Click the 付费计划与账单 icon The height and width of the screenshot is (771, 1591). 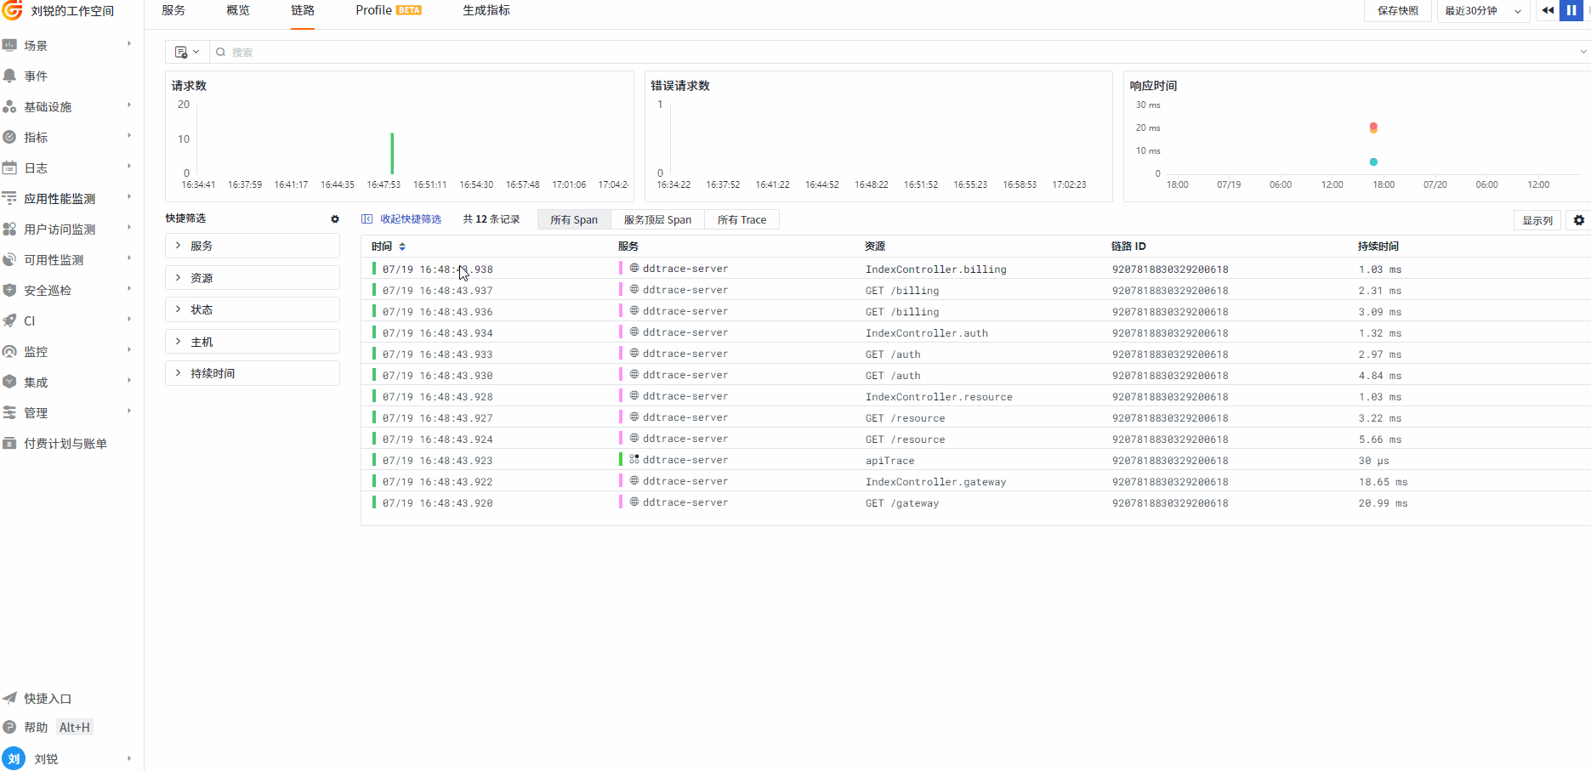[x=10, y=443]
